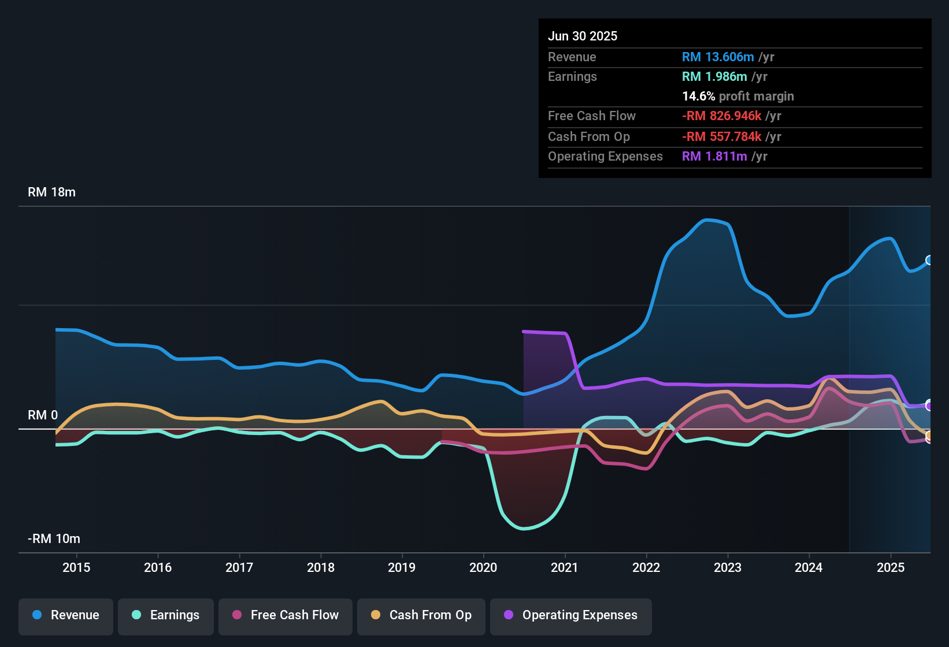Click the purple Operating Expenses endpoint marker
949x647 pixels.
(x=929, y=406)
